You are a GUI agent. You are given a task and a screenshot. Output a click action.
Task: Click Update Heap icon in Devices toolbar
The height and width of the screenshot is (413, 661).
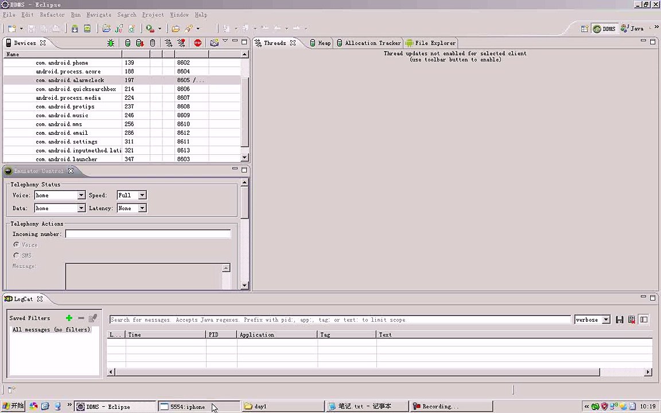[128, 42]
